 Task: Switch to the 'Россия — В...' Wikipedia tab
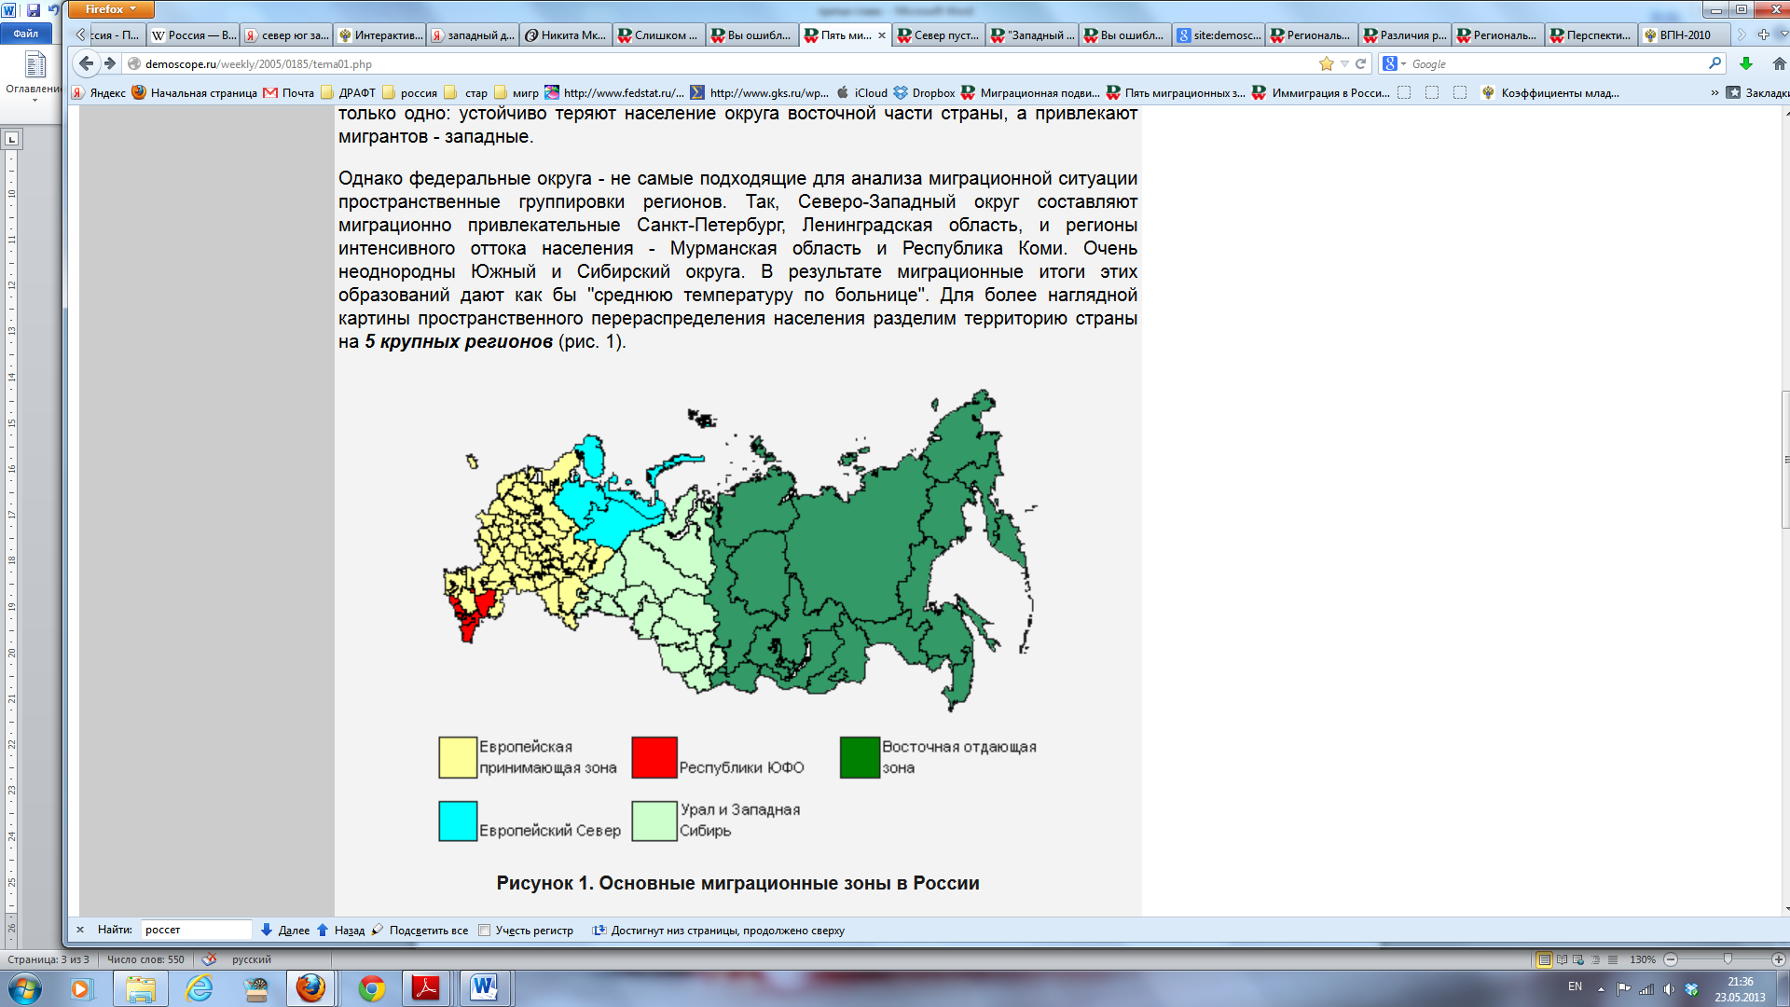194,35
